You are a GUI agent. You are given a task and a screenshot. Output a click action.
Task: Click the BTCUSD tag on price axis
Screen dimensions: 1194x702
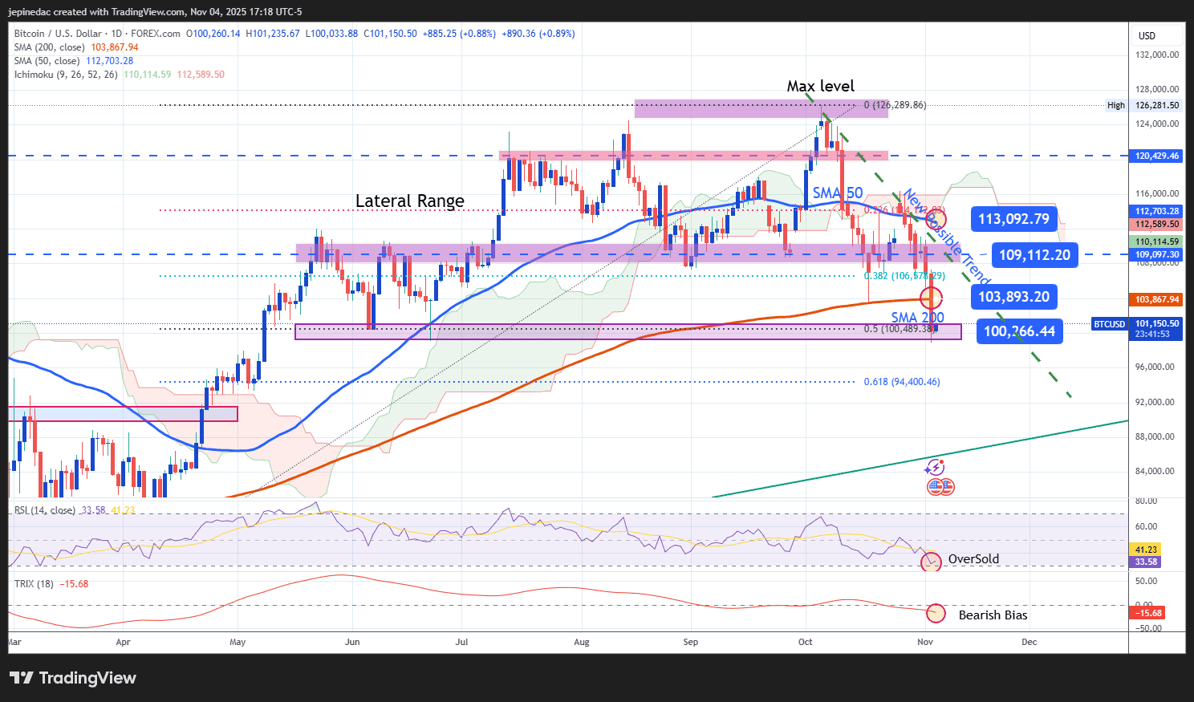tap(1109, 324)
